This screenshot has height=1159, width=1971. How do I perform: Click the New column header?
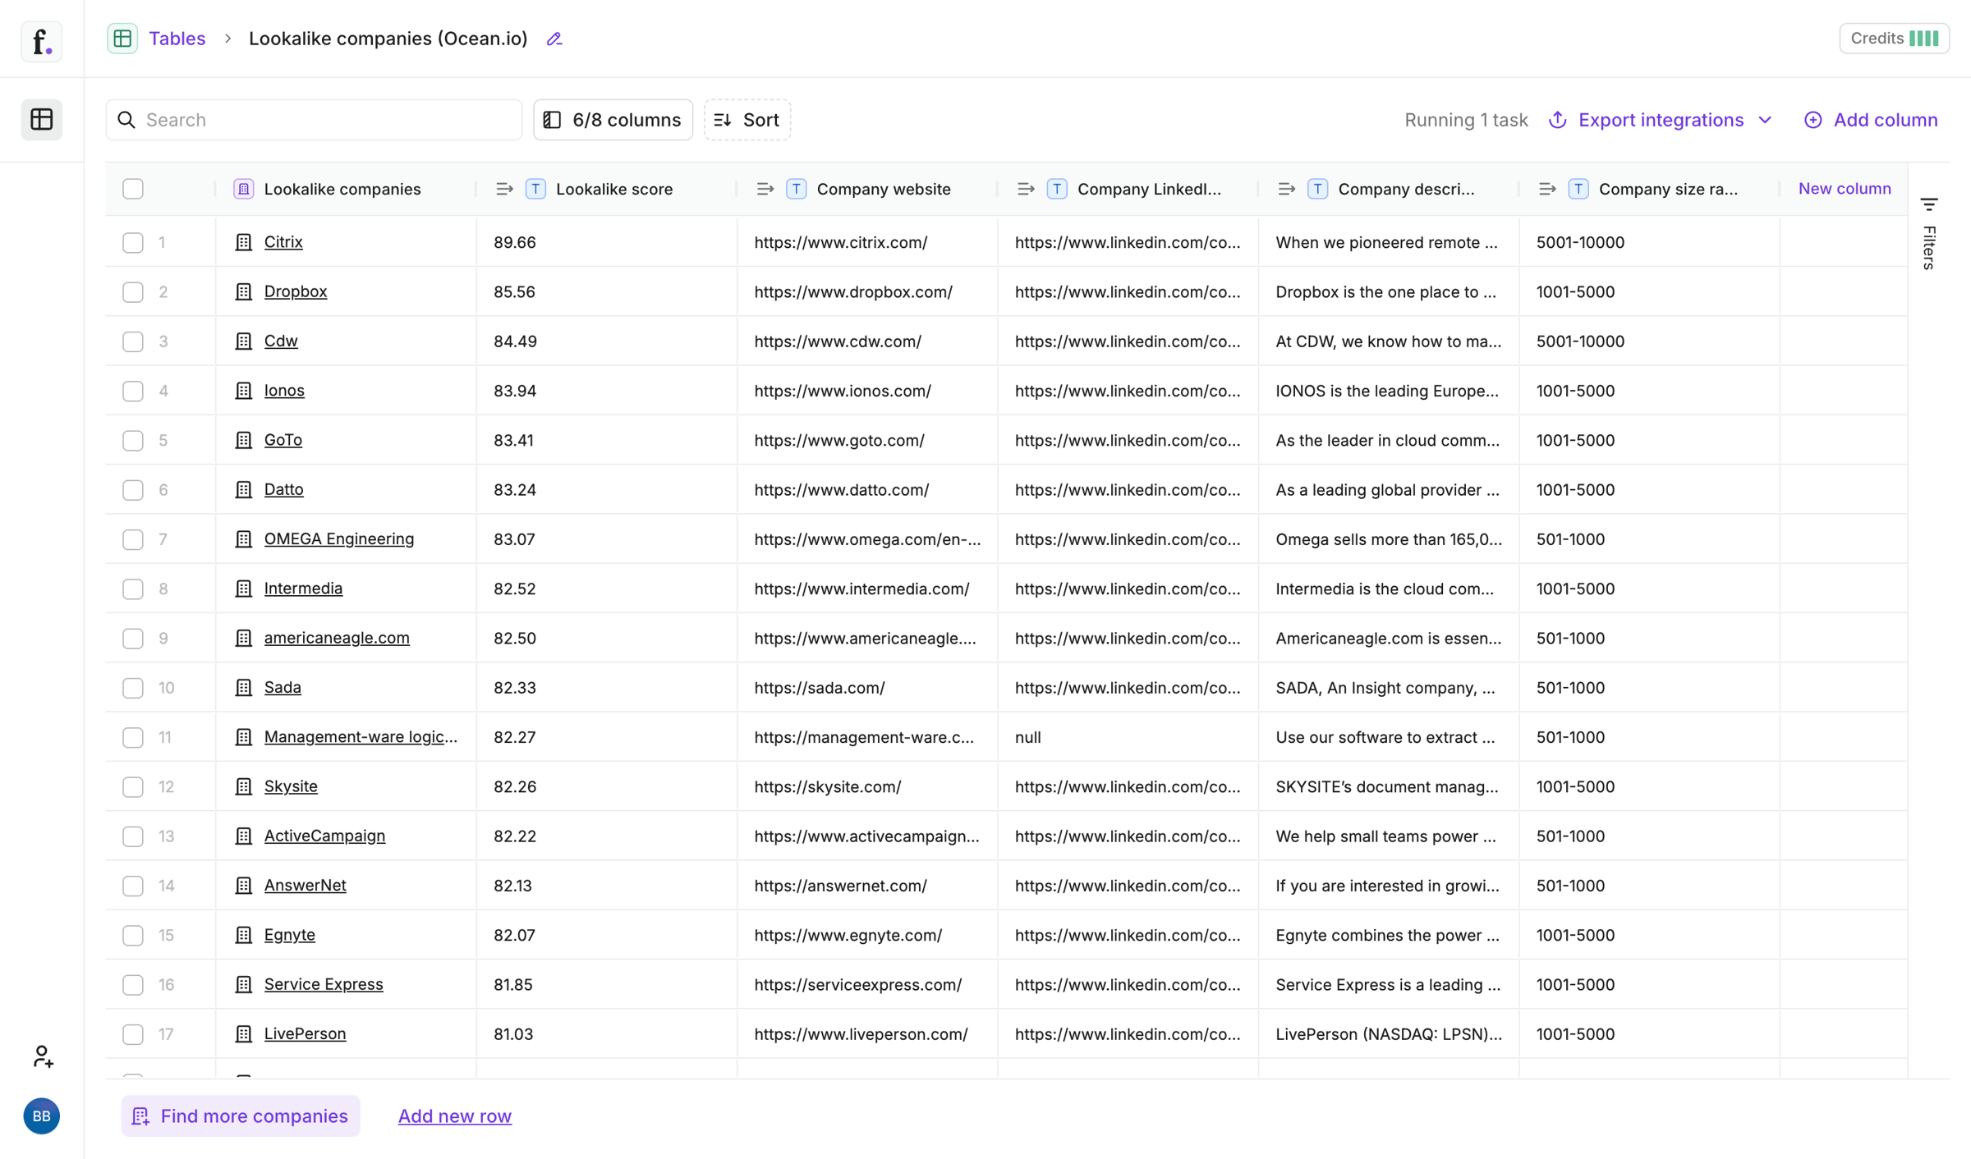pos(1845,189)
